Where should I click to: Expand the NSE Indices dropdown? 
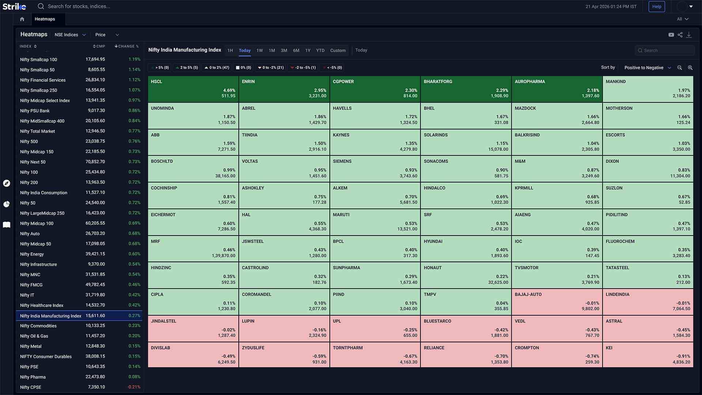click(70, 35)
